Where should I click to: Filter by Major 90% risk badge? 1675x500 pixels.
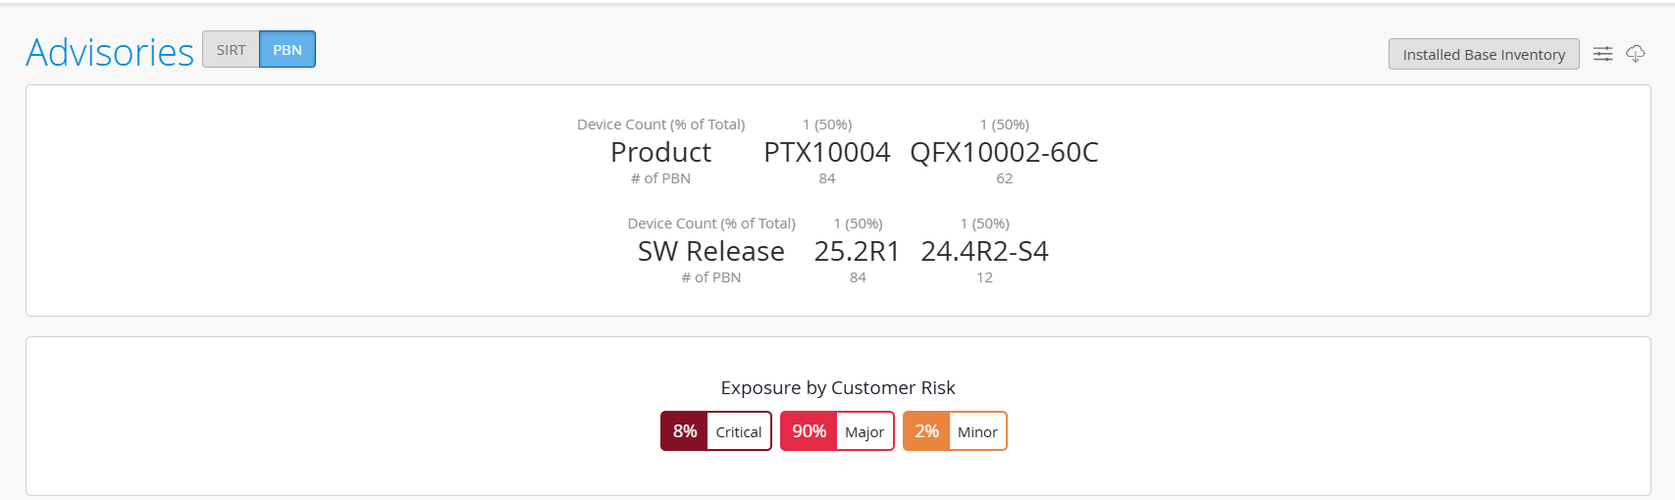[x=837, y=431]
